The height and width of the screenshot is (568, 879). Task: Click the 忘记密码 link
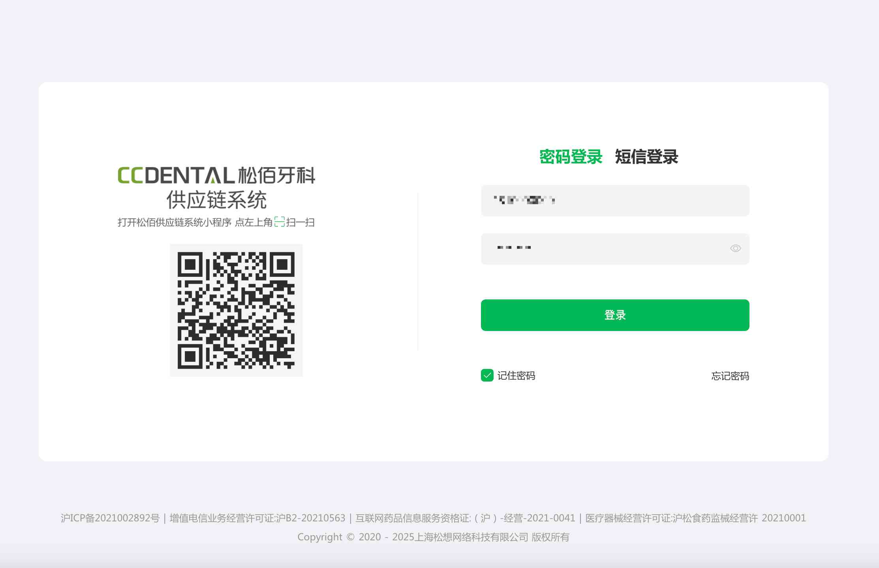(730, 376)
